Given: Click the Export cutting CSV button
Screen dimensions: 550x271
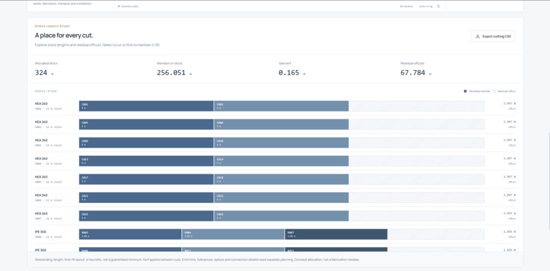Looking at the screenshot, I should [493, 36].
